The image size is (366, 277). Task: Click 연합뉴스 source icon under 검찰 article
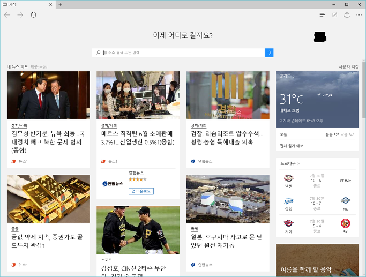coord(193,161)
